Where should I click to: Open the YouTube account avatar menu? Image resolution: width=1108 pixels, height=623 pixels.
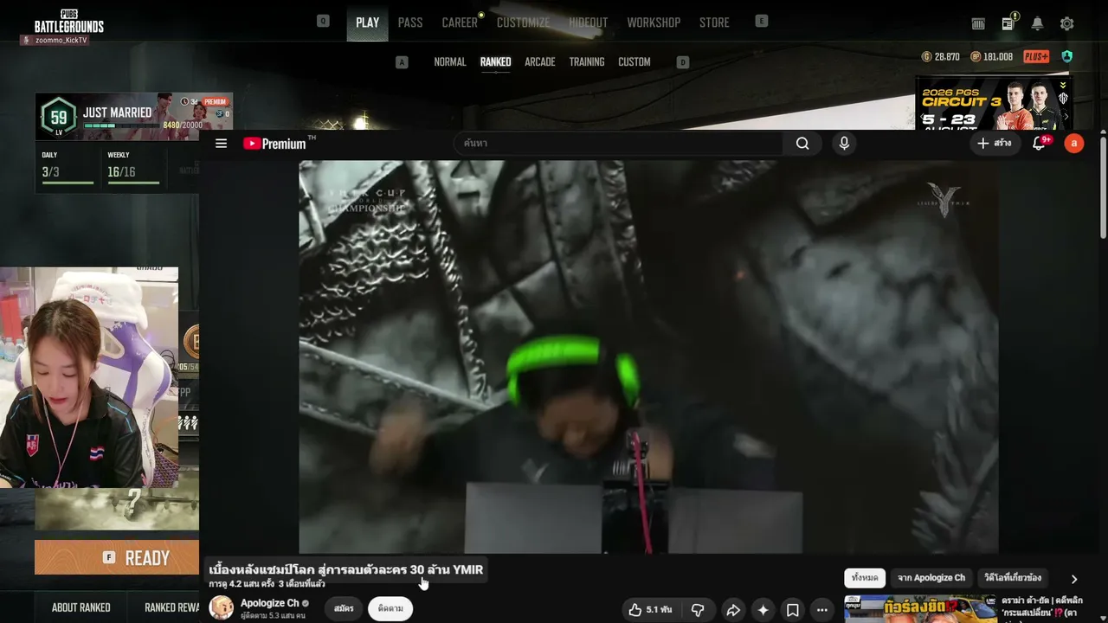(x=1074, y=144)
